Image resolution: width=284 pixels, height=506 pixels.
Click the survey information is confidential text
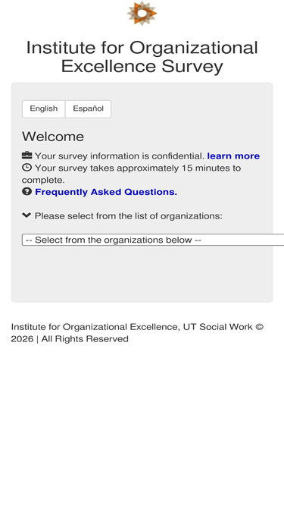[x=120, y=156]
